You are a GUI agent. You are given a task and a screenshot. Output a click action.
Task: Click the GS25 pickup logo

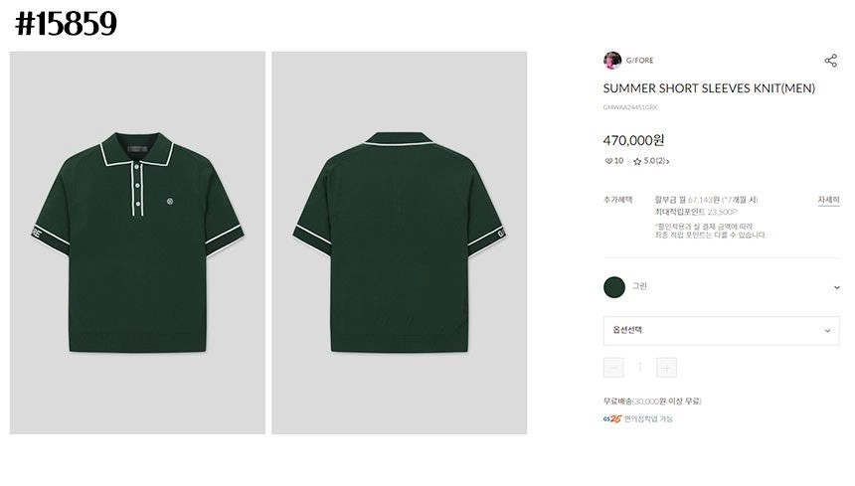612,418
